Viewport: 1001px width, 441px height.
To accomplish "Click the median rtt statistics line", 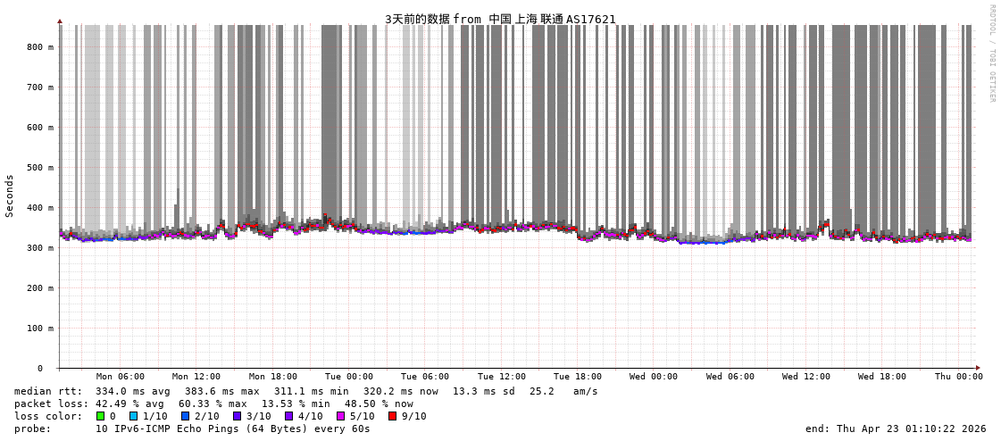I will pyautogui.click(x=306, y=391).
